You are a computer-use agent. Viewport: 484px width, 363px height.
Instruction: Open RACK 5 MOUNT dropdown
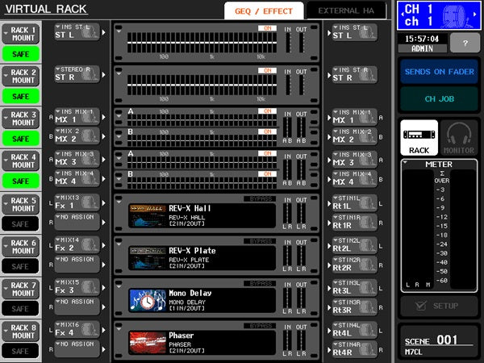point(21,204)
